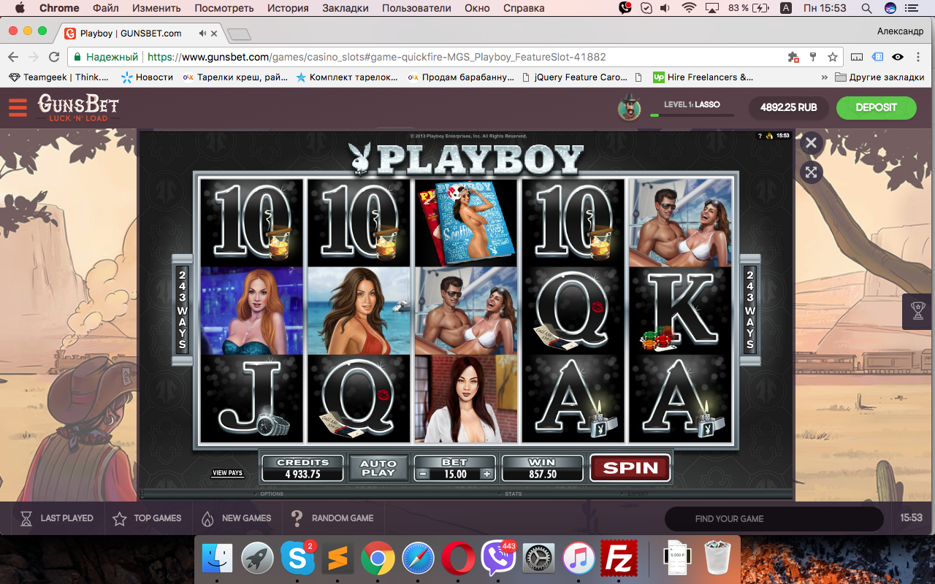Open the Teamgeek bookmark
This screenshot has width=935, height=584.
[x=58, y=77]
